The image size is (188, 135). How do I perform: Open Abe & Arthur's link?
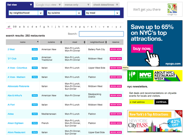15,95
